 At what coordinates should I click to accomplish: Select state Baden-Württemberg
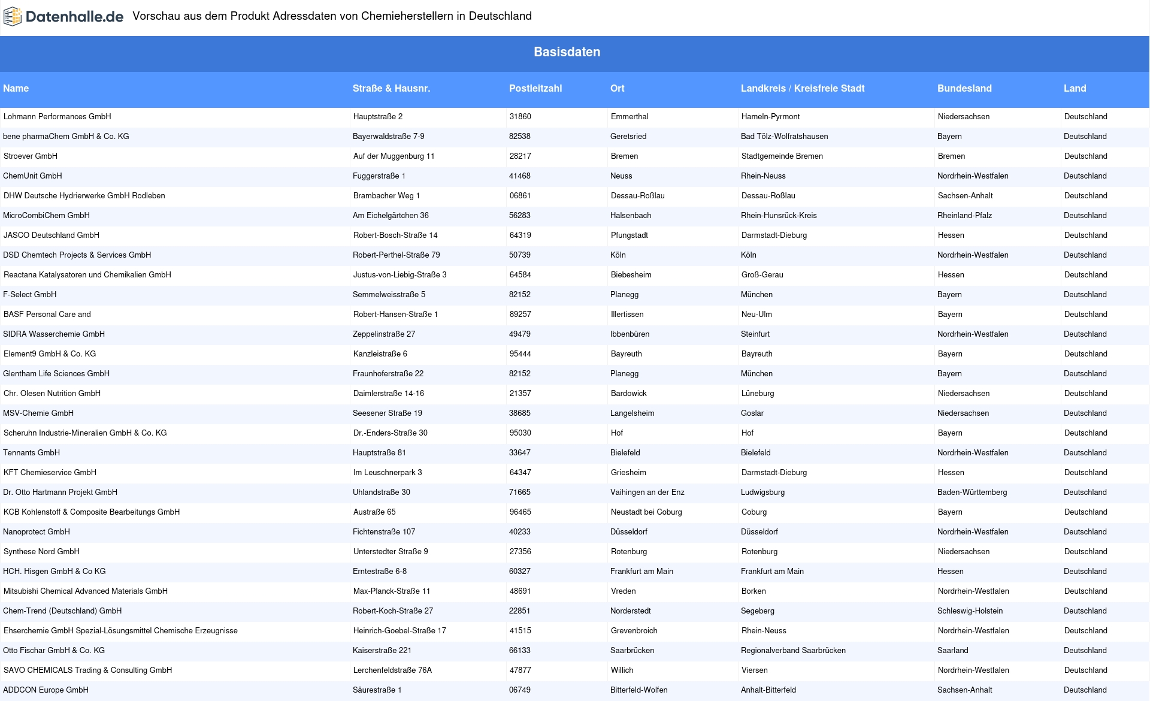(x=972, y=492)
